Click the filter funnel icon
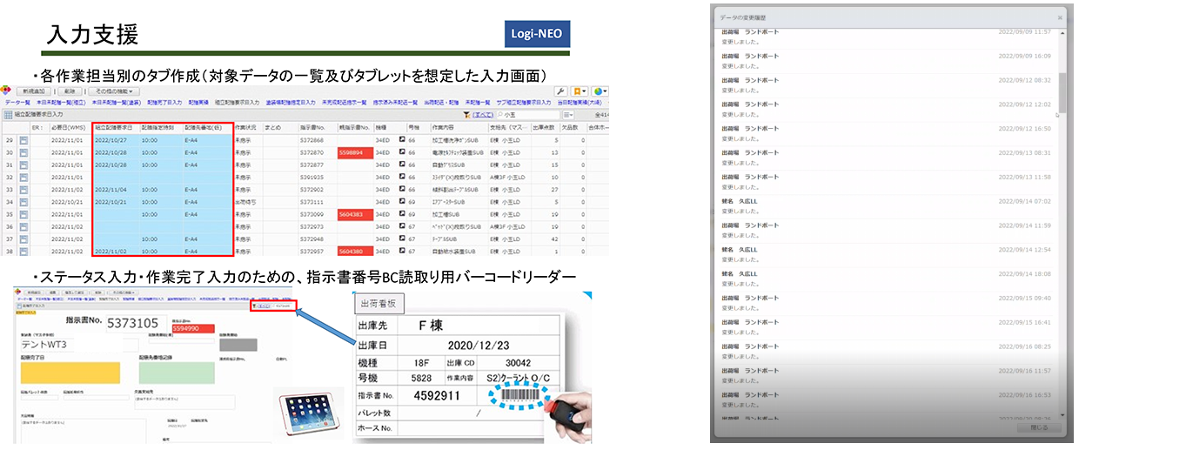The height and width of the screenshot is (457, 1186). click(468, 114)
